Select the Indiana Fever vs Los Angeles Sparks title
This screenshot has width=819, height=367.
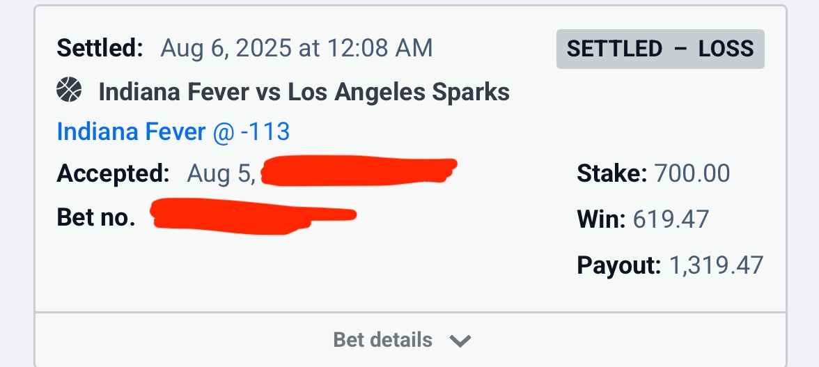[x=304, y=91]
